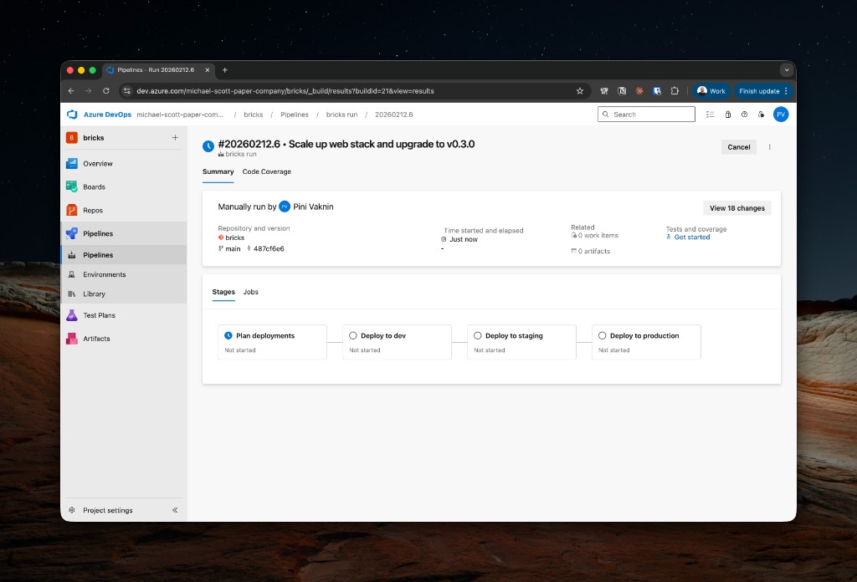The height and width of the screenshot is (582, 857).
Task: Open Boards from the sidebar
Action: pos(94,187)
